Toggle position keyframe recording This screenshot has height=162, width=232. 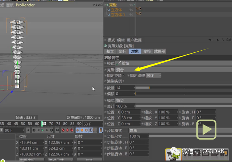point(78,130)
